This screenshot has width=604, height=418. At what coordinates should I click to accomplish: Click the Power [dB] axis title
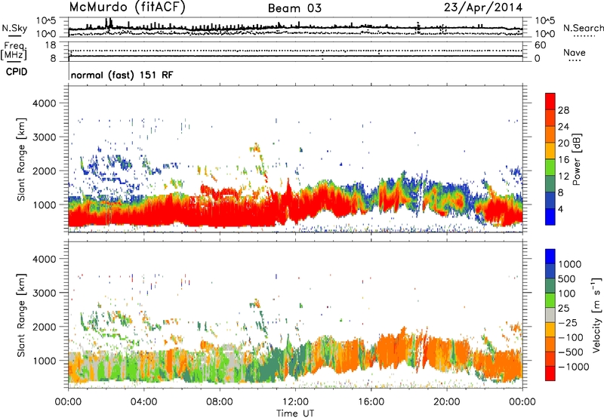577,159
